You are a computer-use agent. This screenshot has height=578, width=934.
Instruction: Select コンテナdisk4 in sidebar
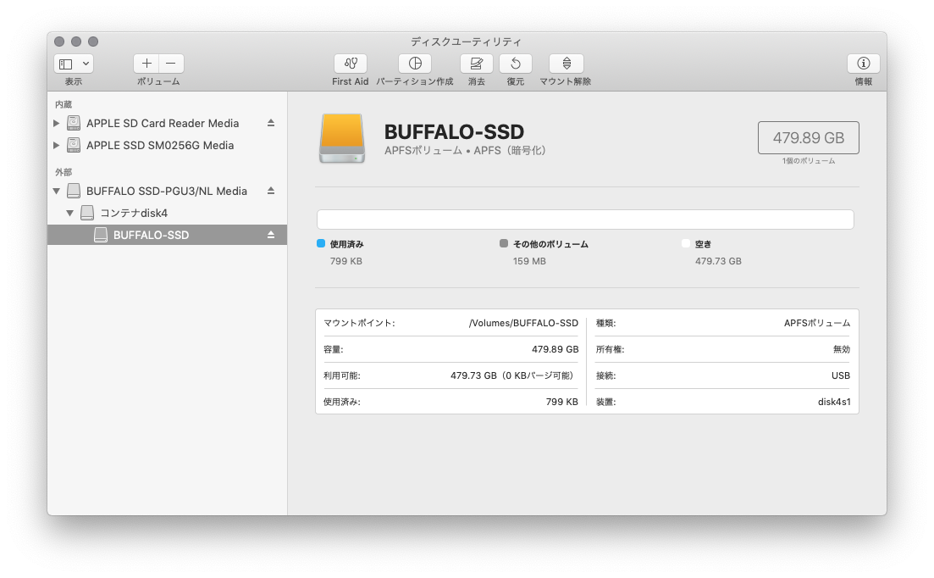point(168,213)
